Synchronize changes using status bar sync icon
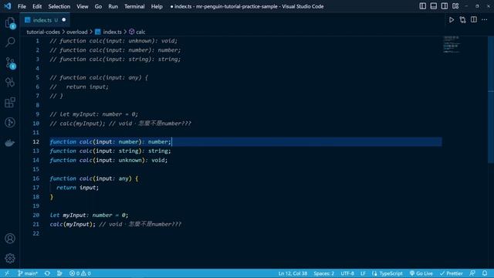 [47, 273]
